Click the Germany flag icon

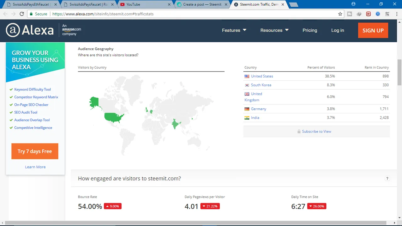[x=247, y=109]
